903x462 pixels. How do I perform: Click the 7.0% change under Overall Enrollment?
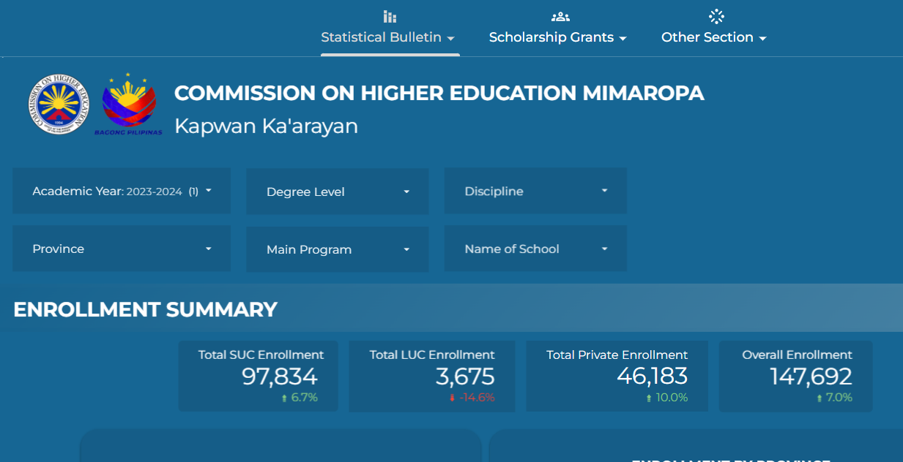click(x=839, y=398)
